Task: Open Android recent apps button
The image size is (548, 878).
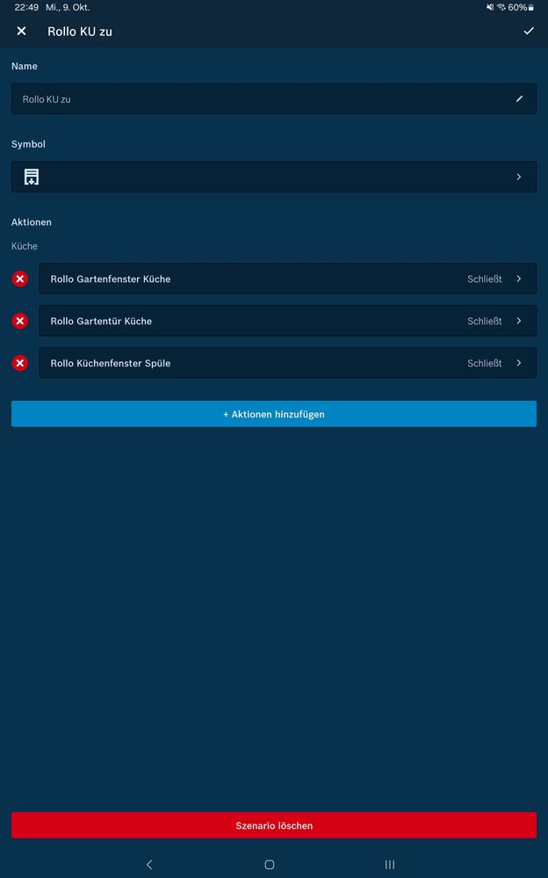Action: pos(390,865)
